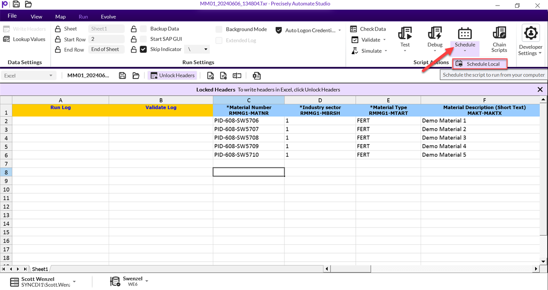Click the save icon beside MM01_202406 file name

click(122, 76)
